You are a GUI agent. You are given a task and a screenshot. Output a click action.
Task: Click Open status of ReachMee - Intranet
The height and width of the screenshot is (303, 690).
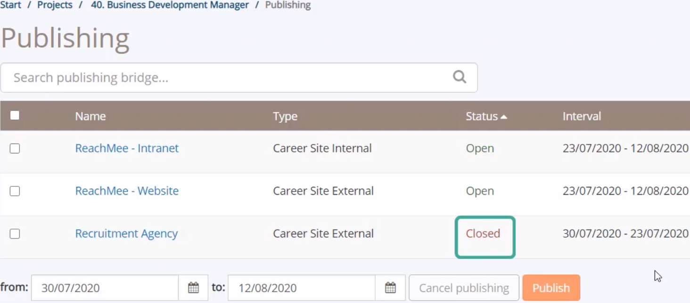480,148
